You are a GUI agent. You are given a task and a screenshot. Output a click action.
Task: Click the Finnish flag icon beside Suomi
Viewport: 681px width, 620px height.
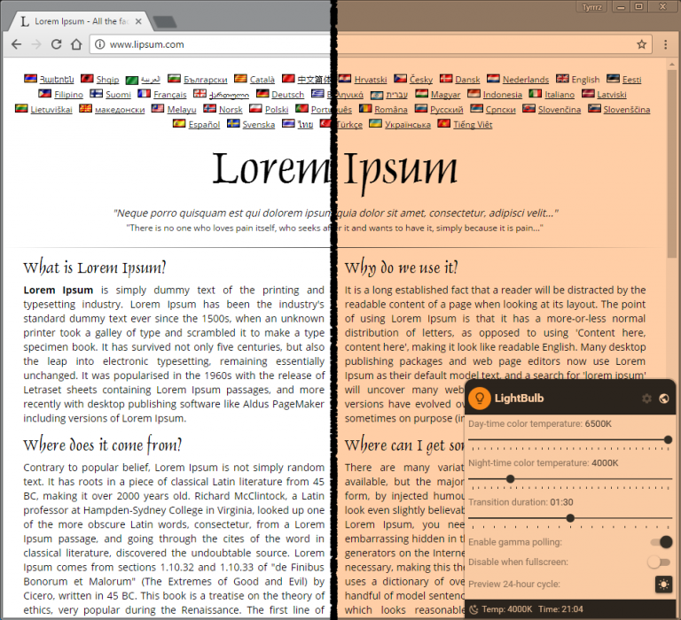[97, 93]
